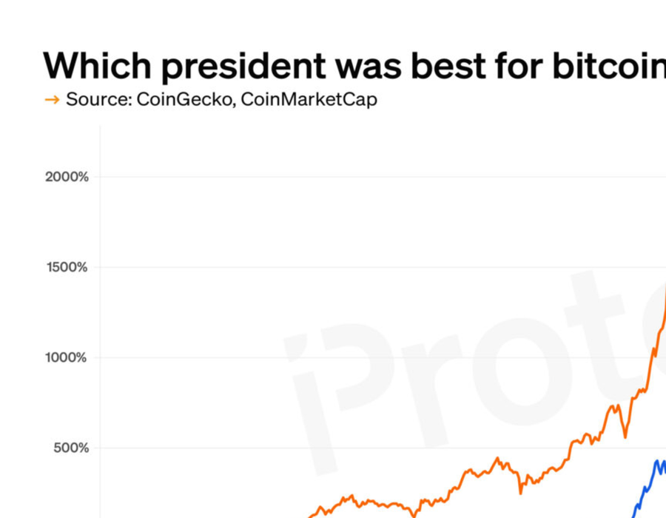
Task: Click the 1000% axis tick label
Action: coord(68,357)
